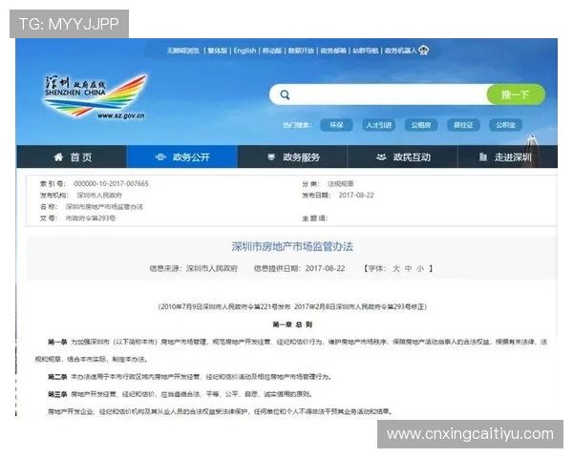Open the 无障碍浏览 accessibility link
Screen dimensions: 573x458
pyautogui.click(x=183, y=51)
